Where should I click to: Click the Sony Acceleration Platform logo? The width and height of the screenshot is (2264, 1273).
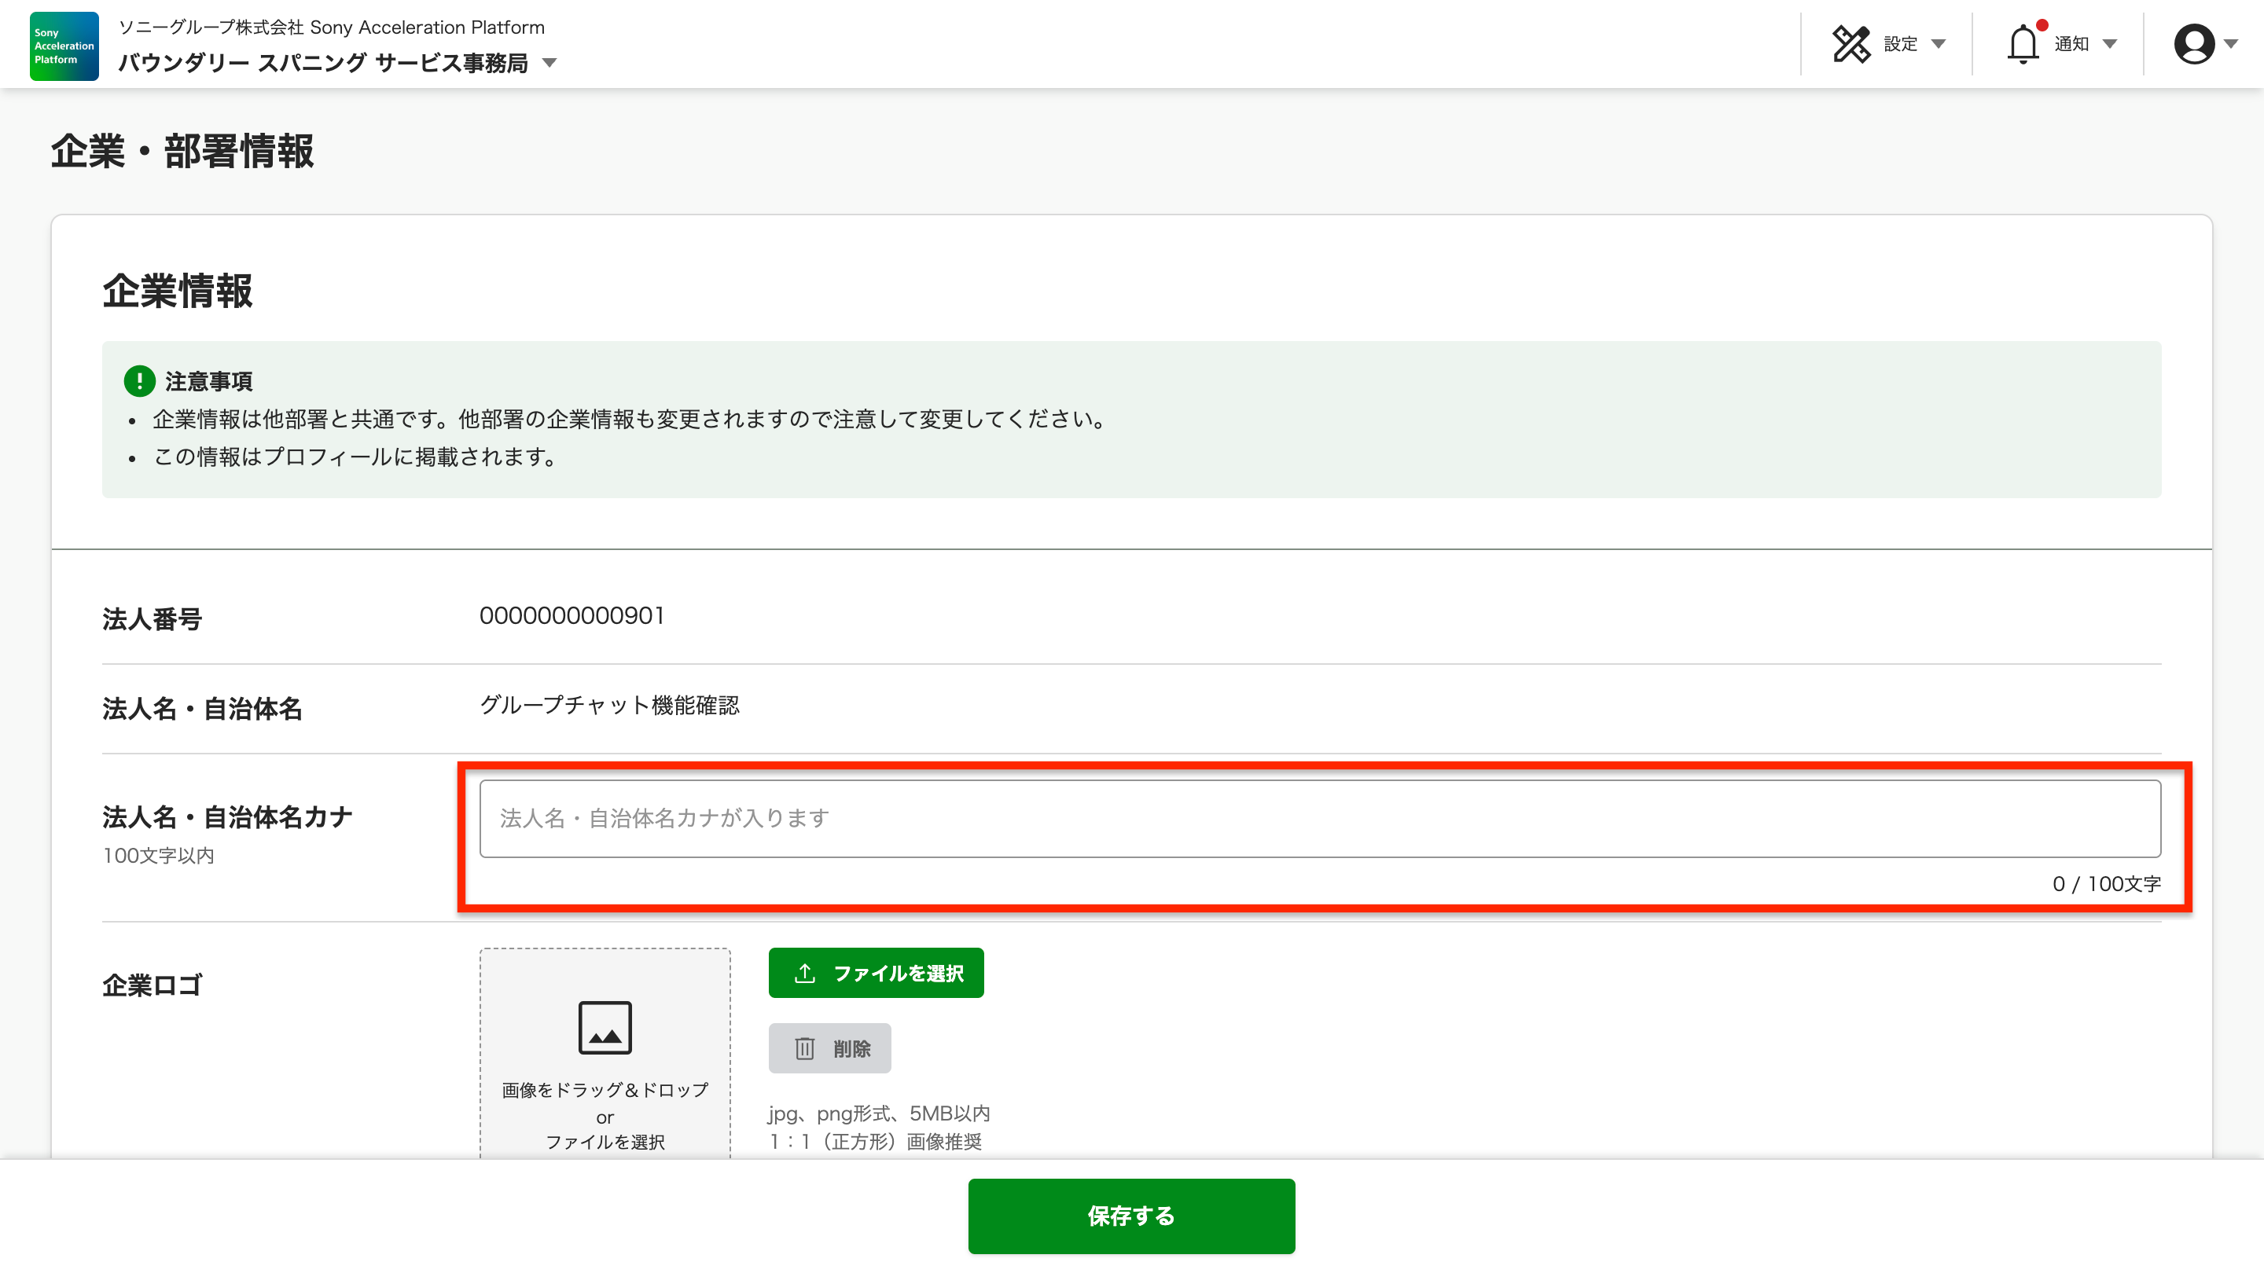tap(63, 46)
